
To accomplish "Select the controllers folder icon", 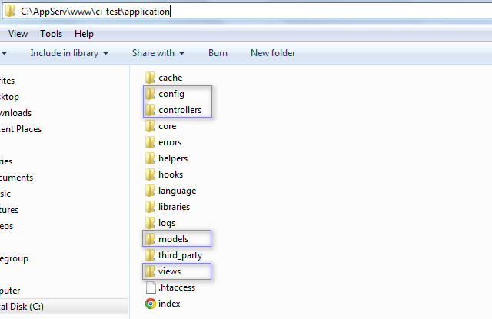I will click(x=150, y=110).
